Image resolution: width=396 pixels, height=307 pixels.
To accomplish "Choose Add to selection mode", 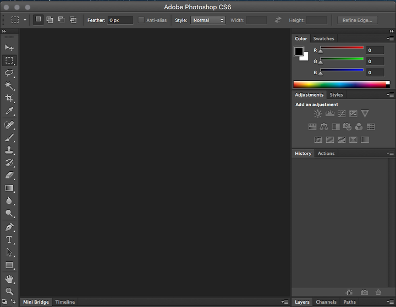I will pyautogui.click(x=50, y=20).
